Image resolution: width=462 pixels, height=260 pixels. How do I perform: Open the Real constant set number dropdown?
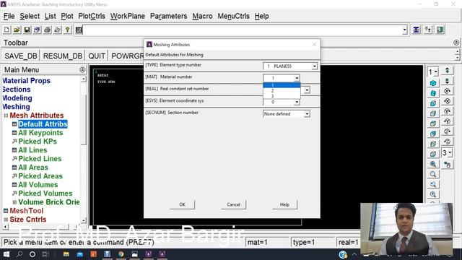point(307,90)
